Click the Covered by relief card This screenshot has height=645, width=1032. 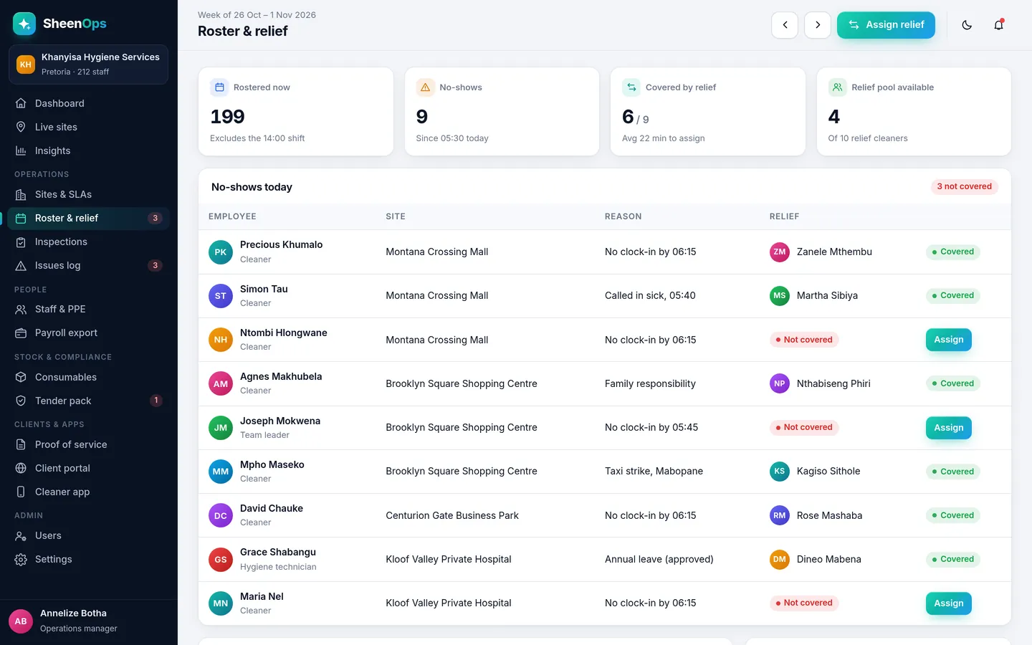point(708,111)
